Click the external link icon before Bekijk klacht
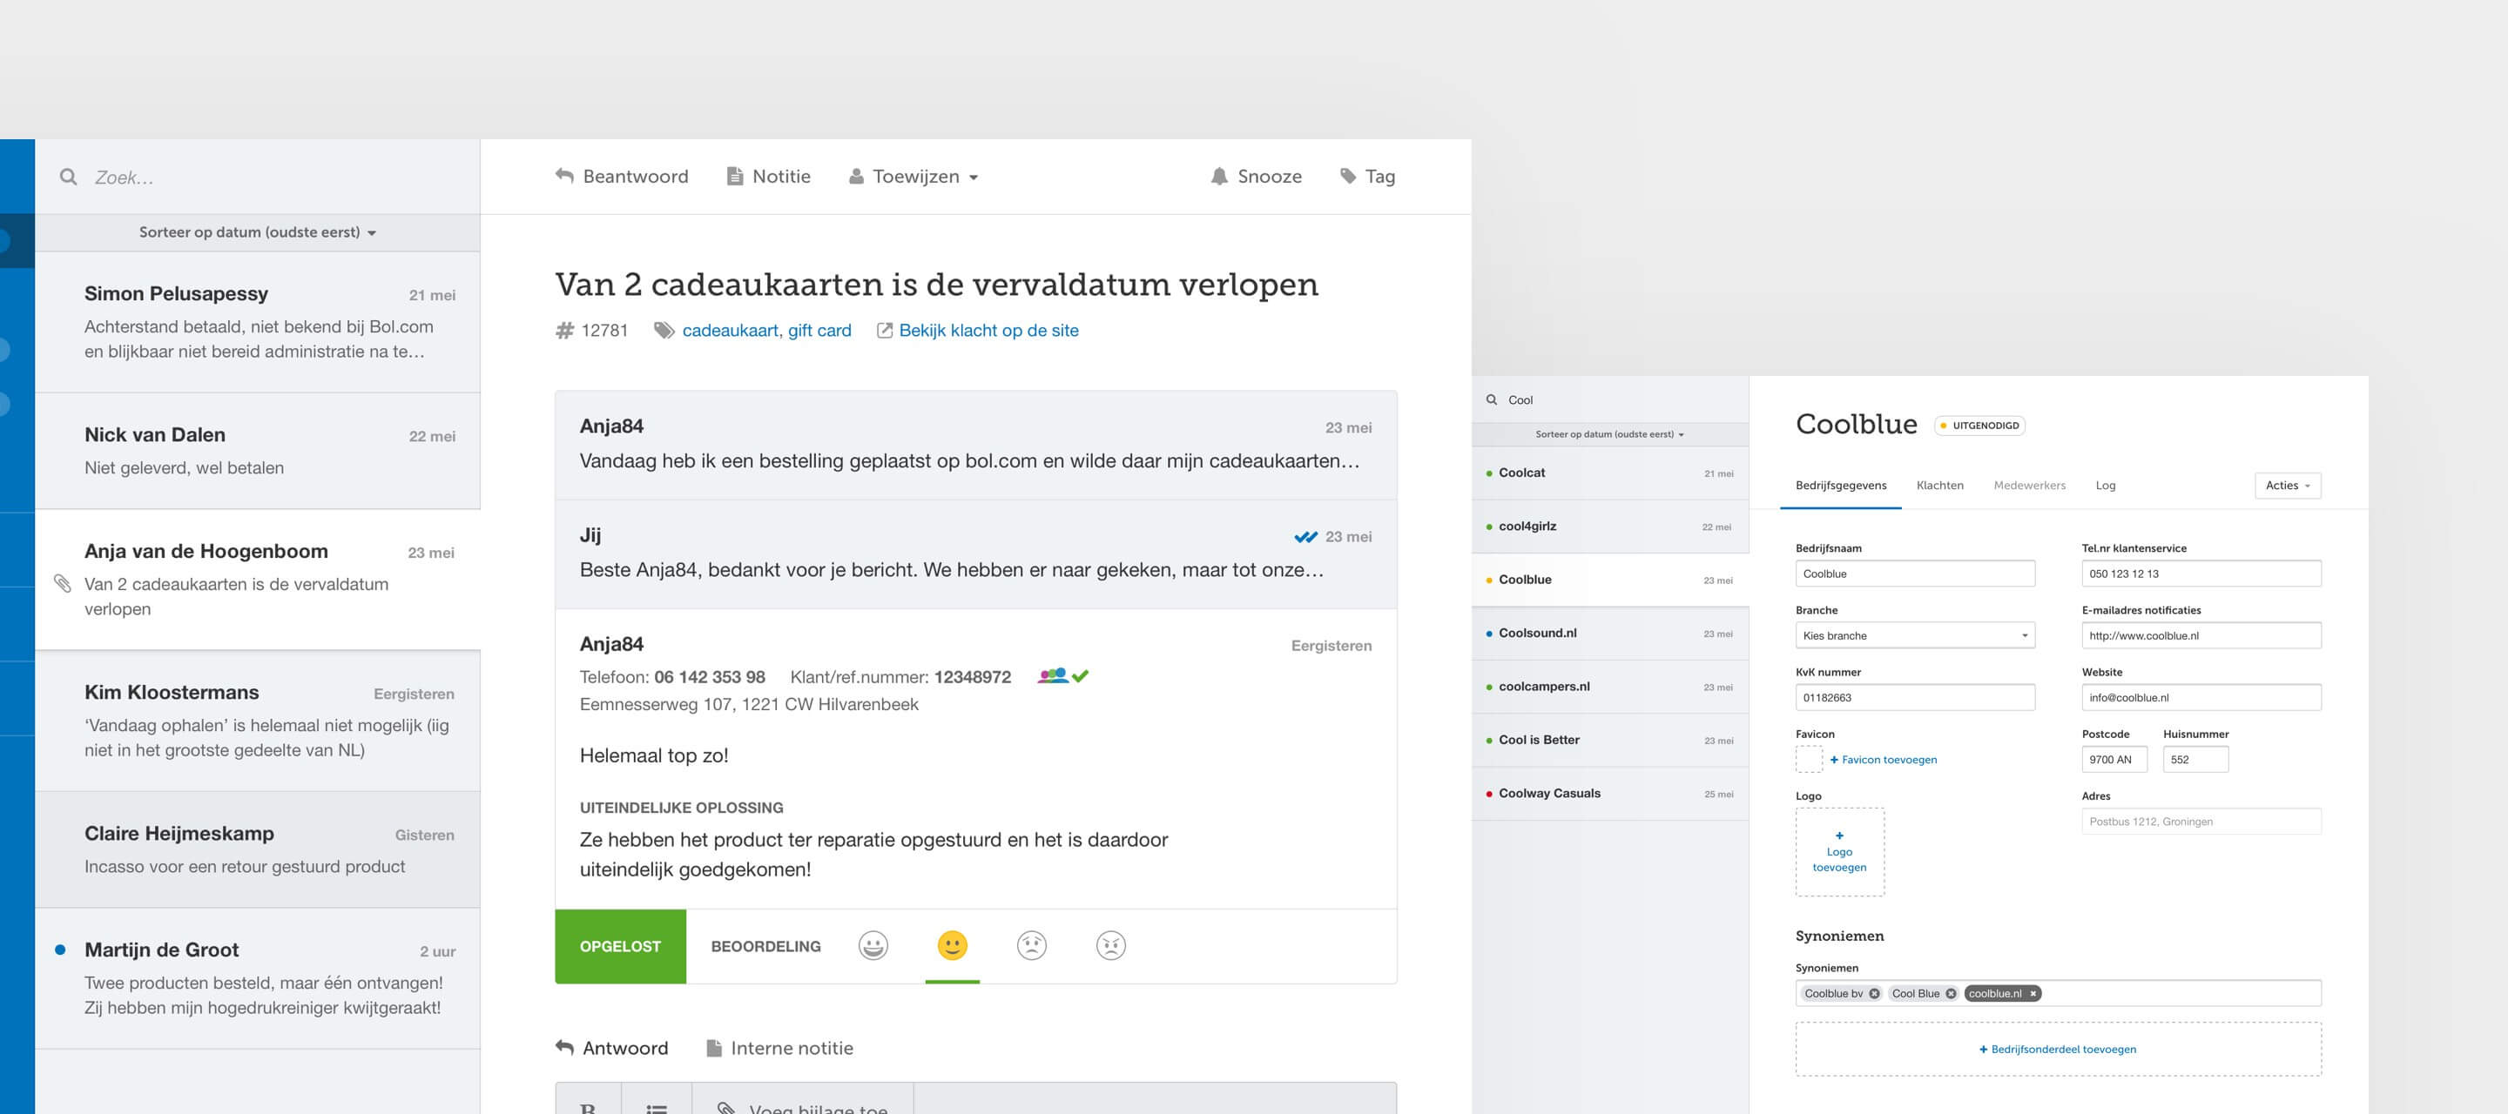Viewport: 2508px width, 1114px height. [x=884, y=331]
